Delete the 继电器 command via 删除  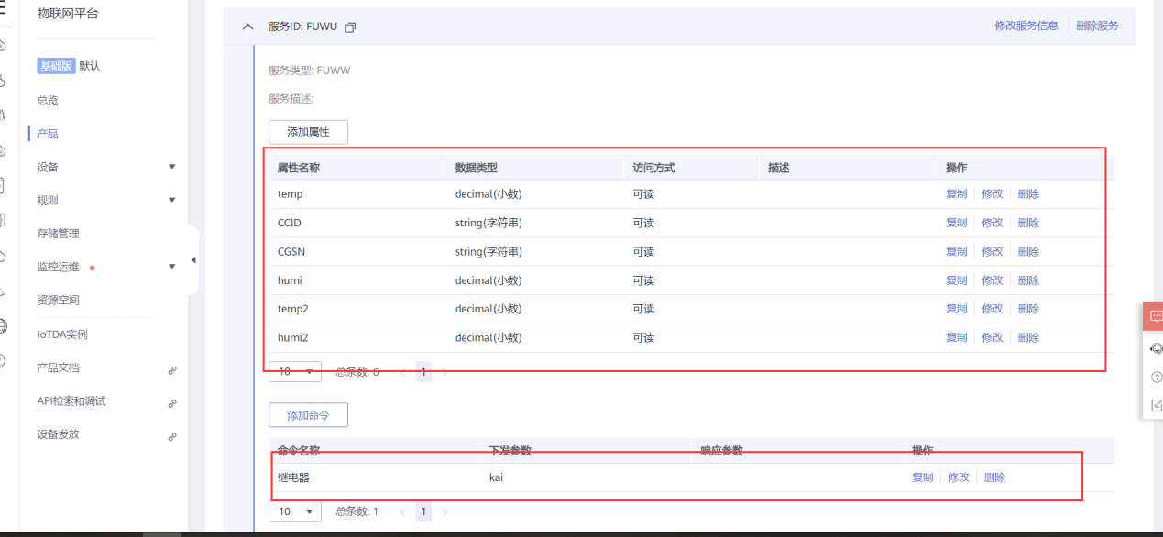pos(994,477)
